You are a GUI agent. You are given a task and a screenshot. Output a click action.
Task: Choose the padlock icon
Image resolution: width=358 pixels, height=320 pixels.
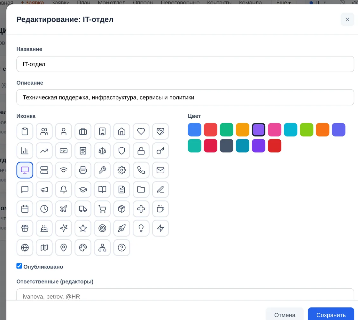141,151
